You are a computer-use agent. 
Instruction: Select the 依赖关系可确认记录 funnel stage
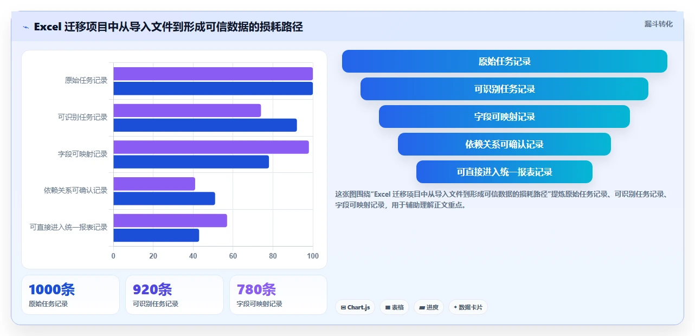(x=505, y=144)
